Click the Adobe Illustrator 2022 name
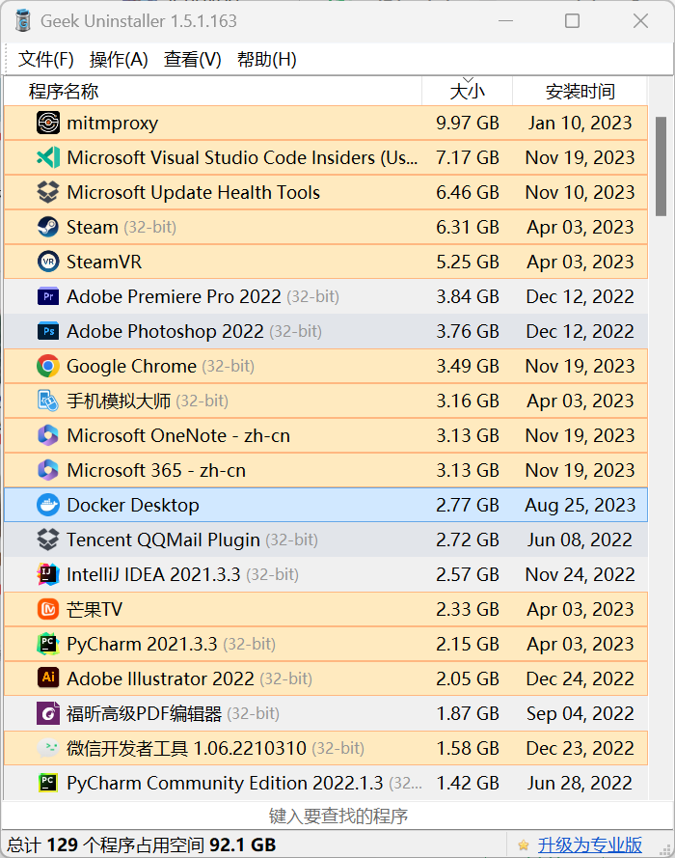This screenshot has height=858, width=675. pos(160,678)
